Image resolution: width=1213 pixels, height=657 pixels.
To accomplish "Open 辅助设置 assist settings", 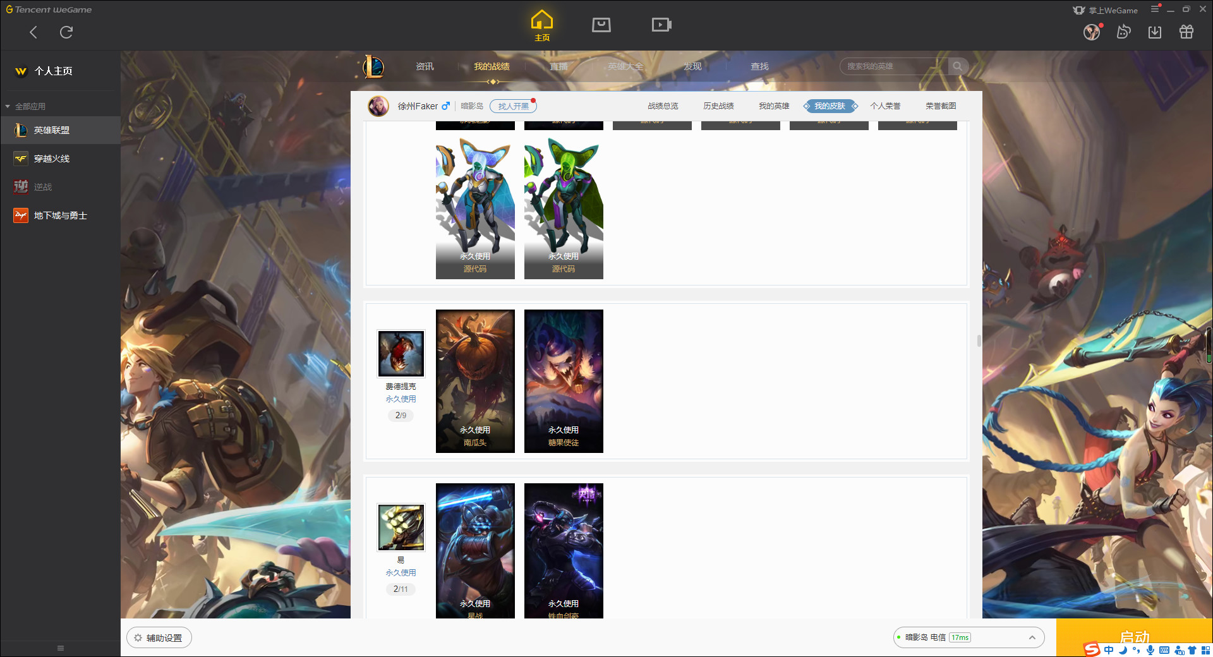I will coord(159,638).
